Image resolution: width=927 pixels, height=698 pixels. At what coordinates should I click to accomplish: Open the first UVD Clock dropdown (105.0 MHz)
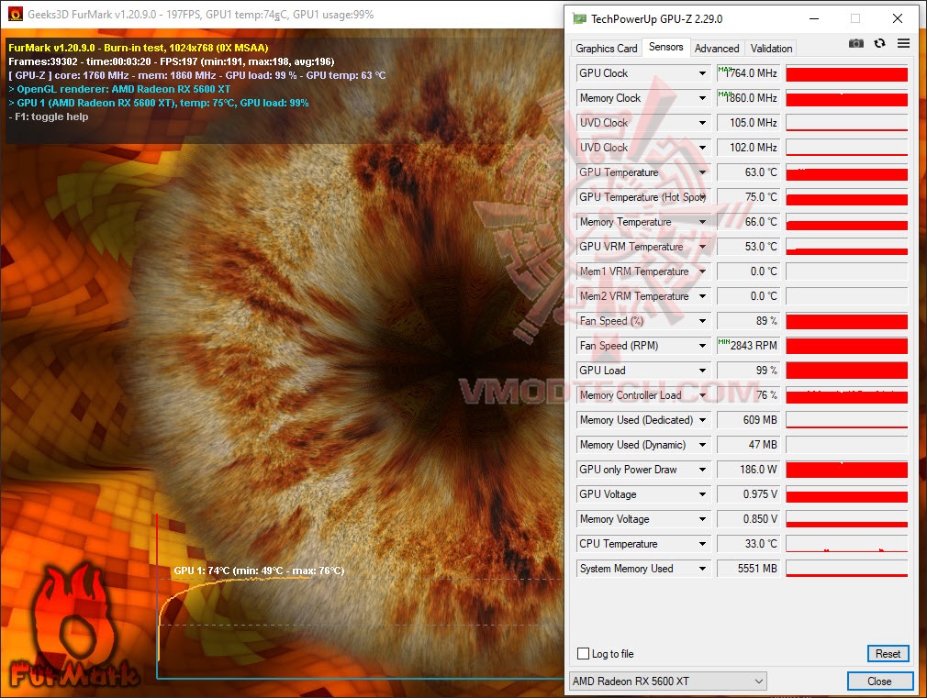click(x=702, y=123)
